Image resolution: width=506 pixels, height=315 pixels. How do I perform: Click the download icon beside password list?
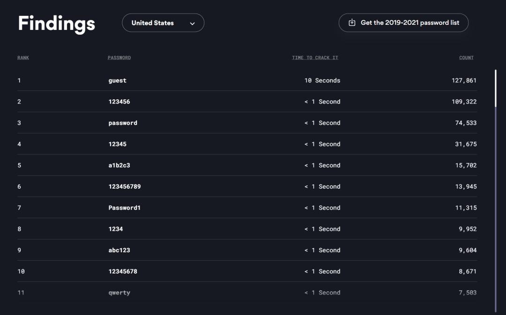tap(352, 22)
